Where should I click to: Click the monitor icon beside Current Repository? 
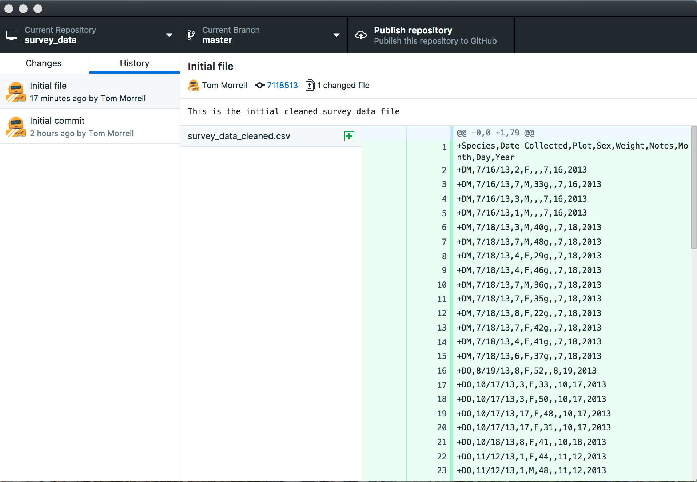(x=12, y=35)
